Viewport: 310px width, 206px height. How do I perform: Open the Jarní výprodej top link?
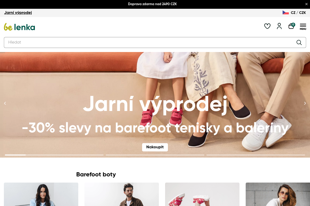[18, 13]
